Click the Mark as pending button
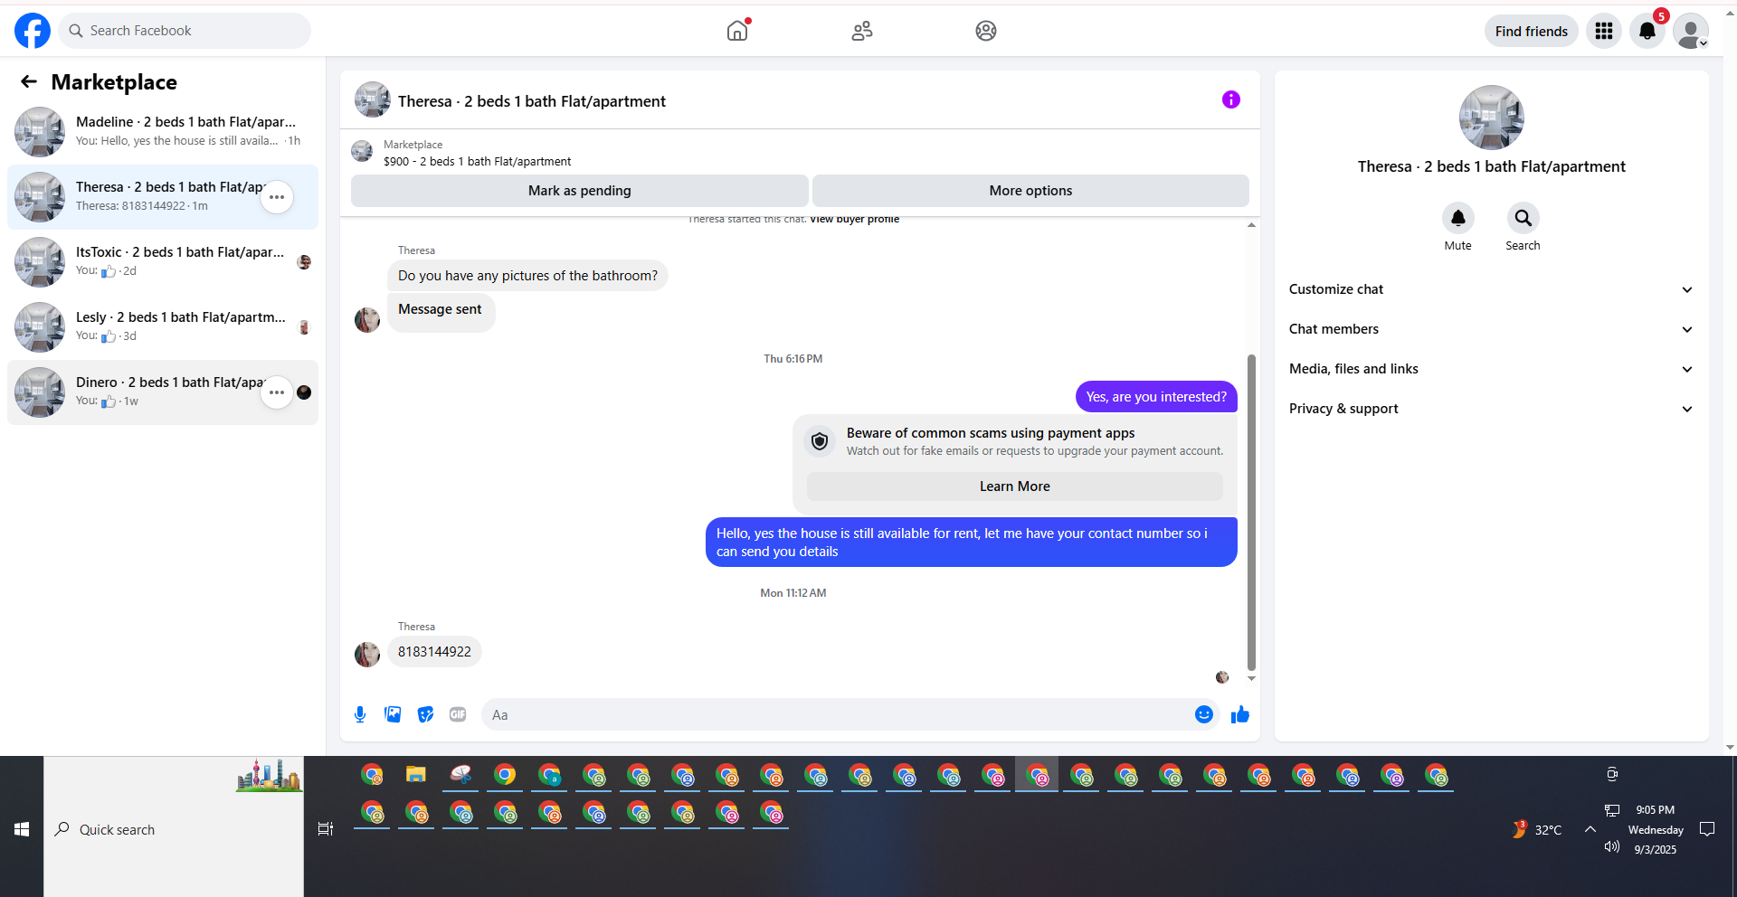Viewport: 1737px width, 897px height. tap(580, 191)
